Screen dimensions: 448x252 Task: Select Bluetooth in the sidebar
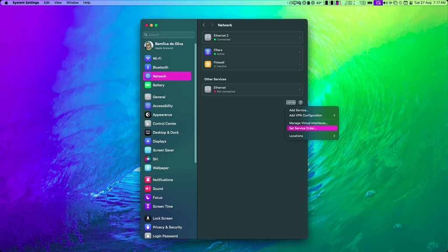[160, 67]
